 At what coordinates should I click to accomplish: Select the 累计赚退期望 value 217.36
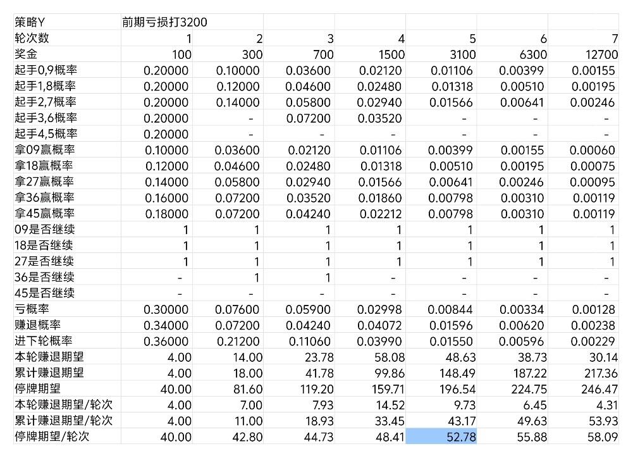601,373
